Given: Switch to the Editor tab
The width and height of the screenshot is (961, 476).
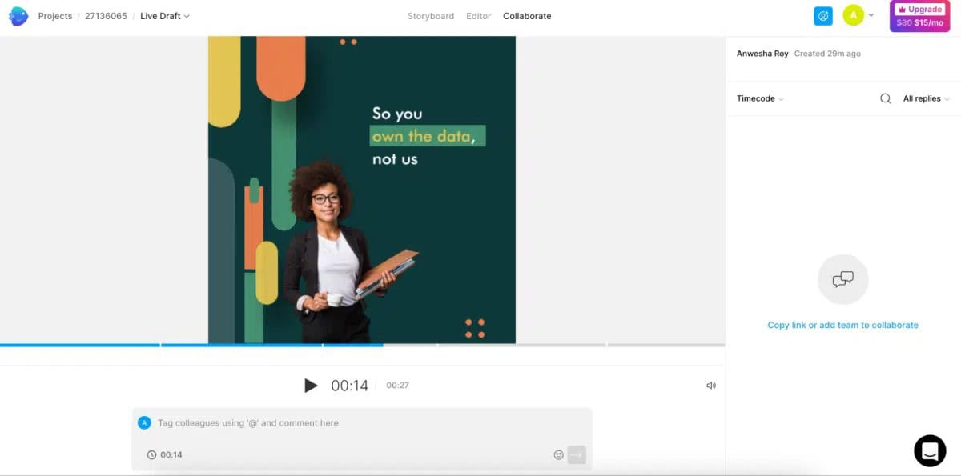Looking at the screenshot, I should (478, 16).
